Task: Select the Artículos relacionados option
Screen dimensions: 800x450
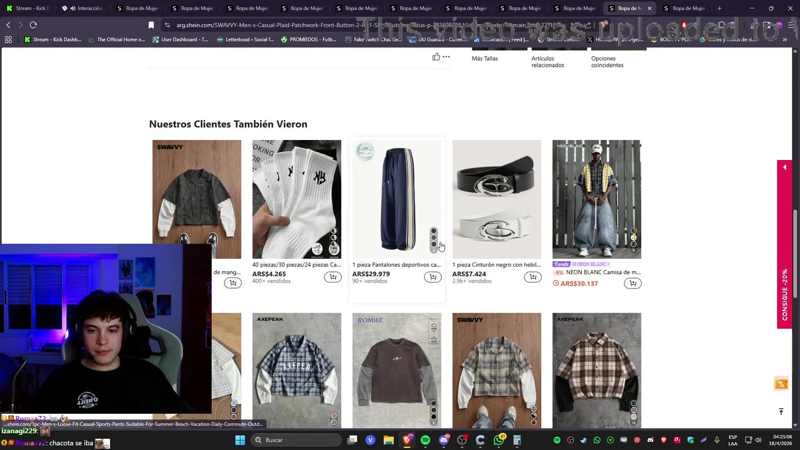Action: 548,62
